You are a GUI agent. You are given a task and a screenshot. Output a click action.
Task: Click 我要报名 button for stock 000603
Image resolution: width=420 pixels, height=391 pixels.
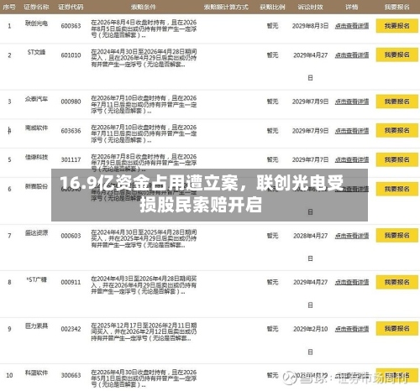tap(396, 236)
